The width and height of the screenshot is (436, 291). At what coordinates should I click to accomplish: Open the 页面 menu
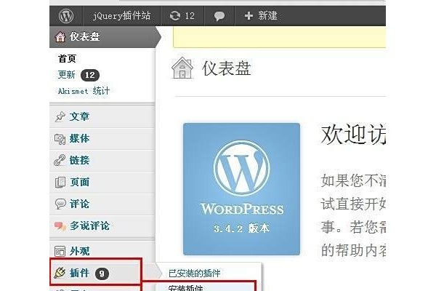79,182
